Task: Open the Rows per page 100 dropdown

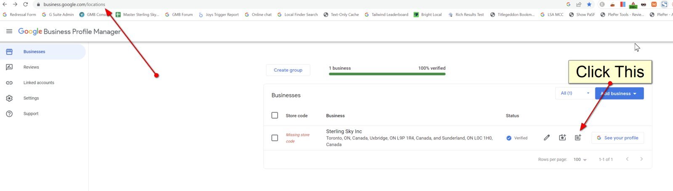Action: click(x=580, y=160)
